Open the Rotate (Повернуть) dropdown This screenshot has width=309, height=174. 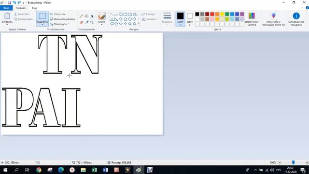[x=59, y=24]
